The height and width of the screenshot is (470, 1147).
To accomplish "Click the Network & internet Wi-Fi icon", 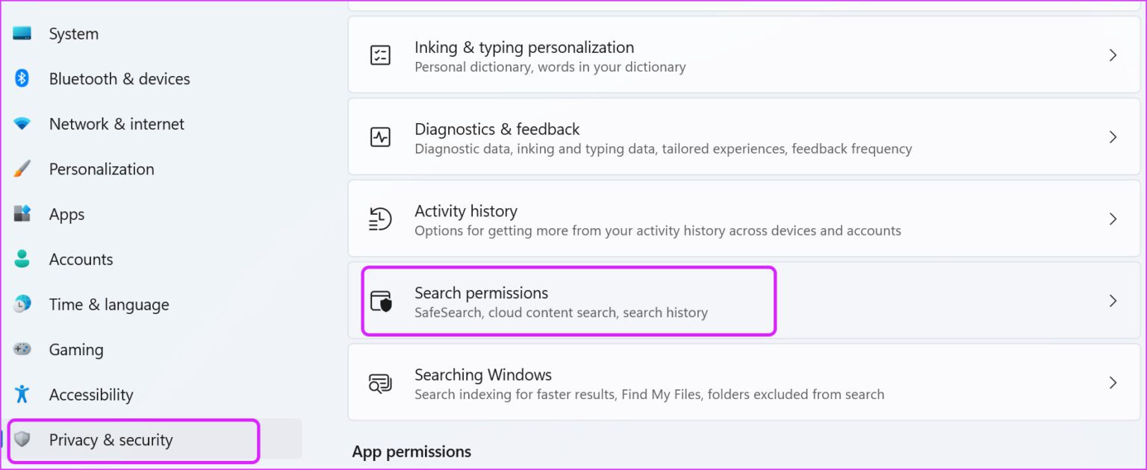I will pos(22,124).
